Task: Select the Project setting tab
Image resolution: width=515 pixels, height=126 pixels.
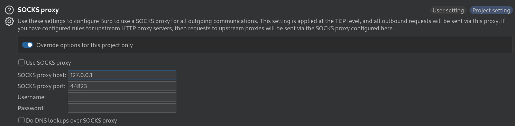Action: [x=491, y=10]
